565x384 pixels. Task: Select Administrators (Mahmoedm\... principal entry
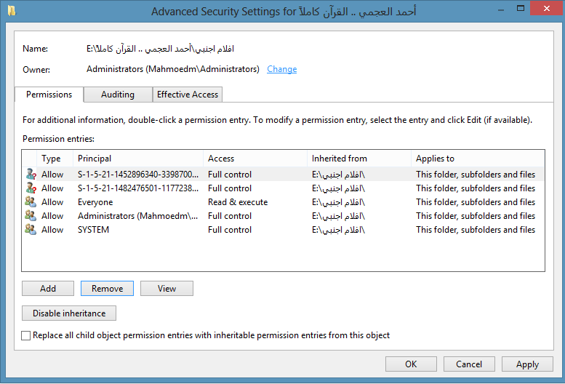(137, 216)
